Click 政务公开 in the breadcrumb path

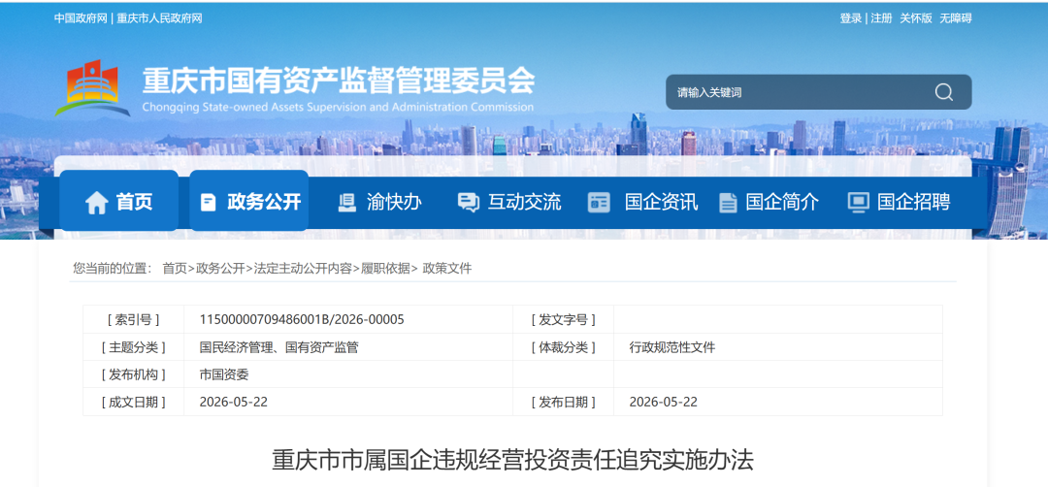pyautogui.click(x=220, y=269)
